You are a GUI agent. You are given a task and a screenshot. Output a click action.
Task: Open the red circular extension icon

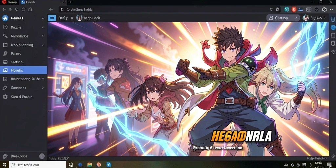[x=294, y=10]
